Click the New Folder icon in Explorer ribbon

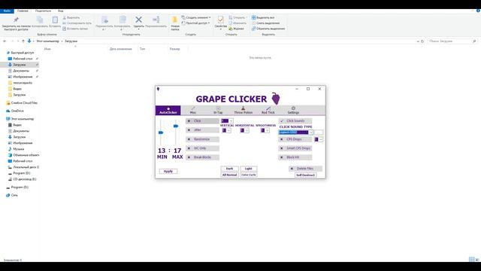coord(175,20)
